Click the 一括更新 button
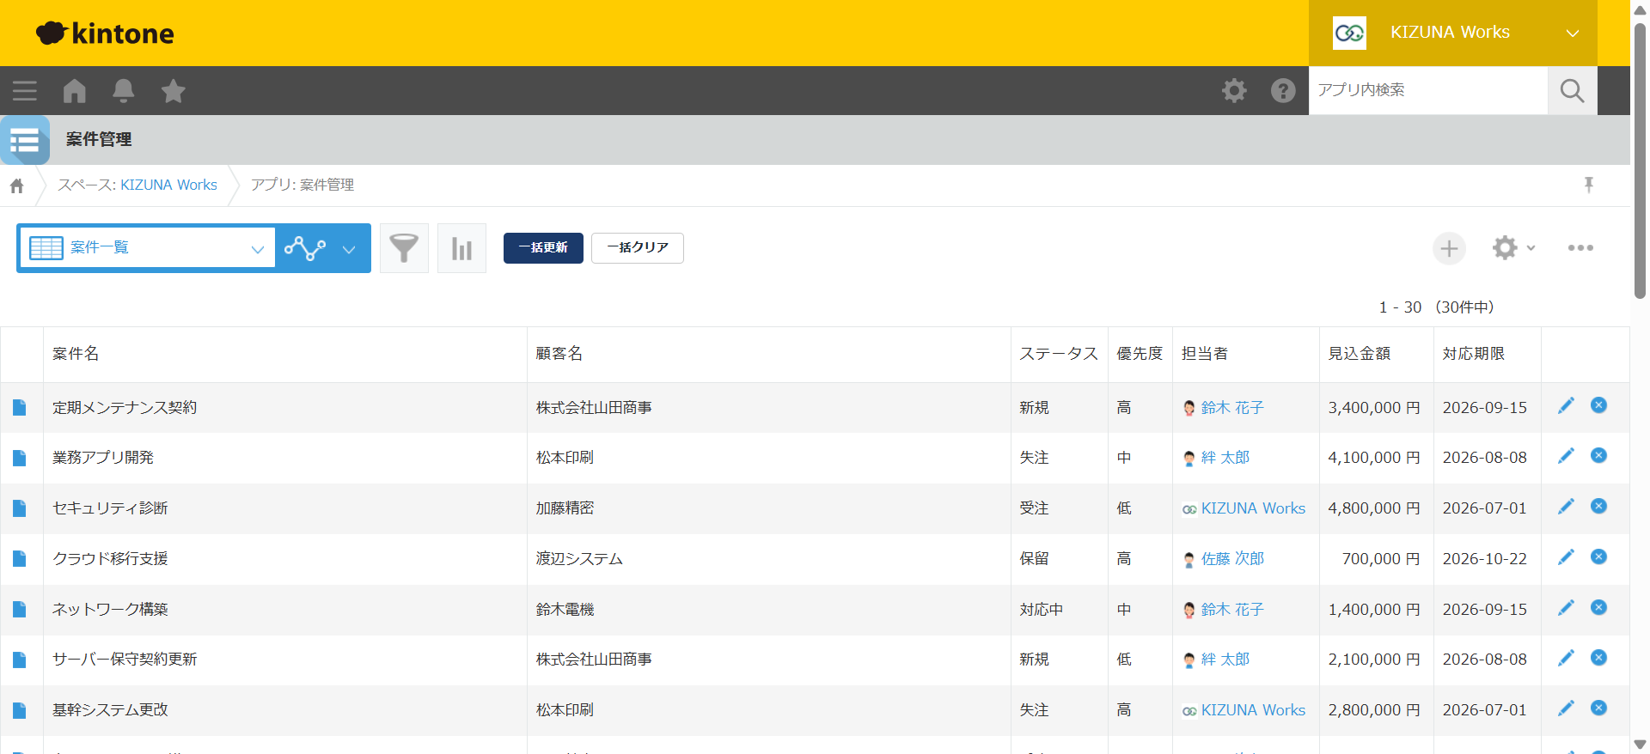This screenshot has height=754, width=1650. tap(543, 248)
